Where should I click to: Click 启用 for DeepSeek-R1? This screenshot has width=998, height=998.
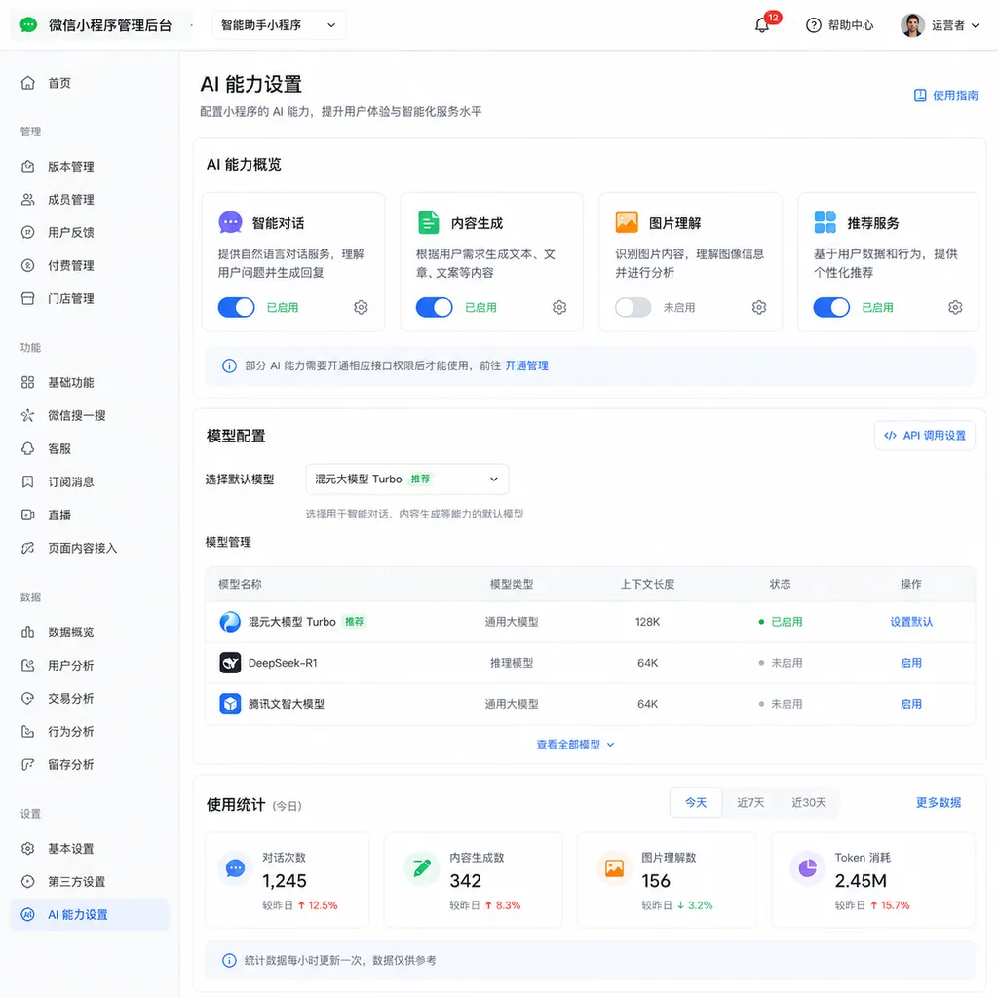(911, 663)
